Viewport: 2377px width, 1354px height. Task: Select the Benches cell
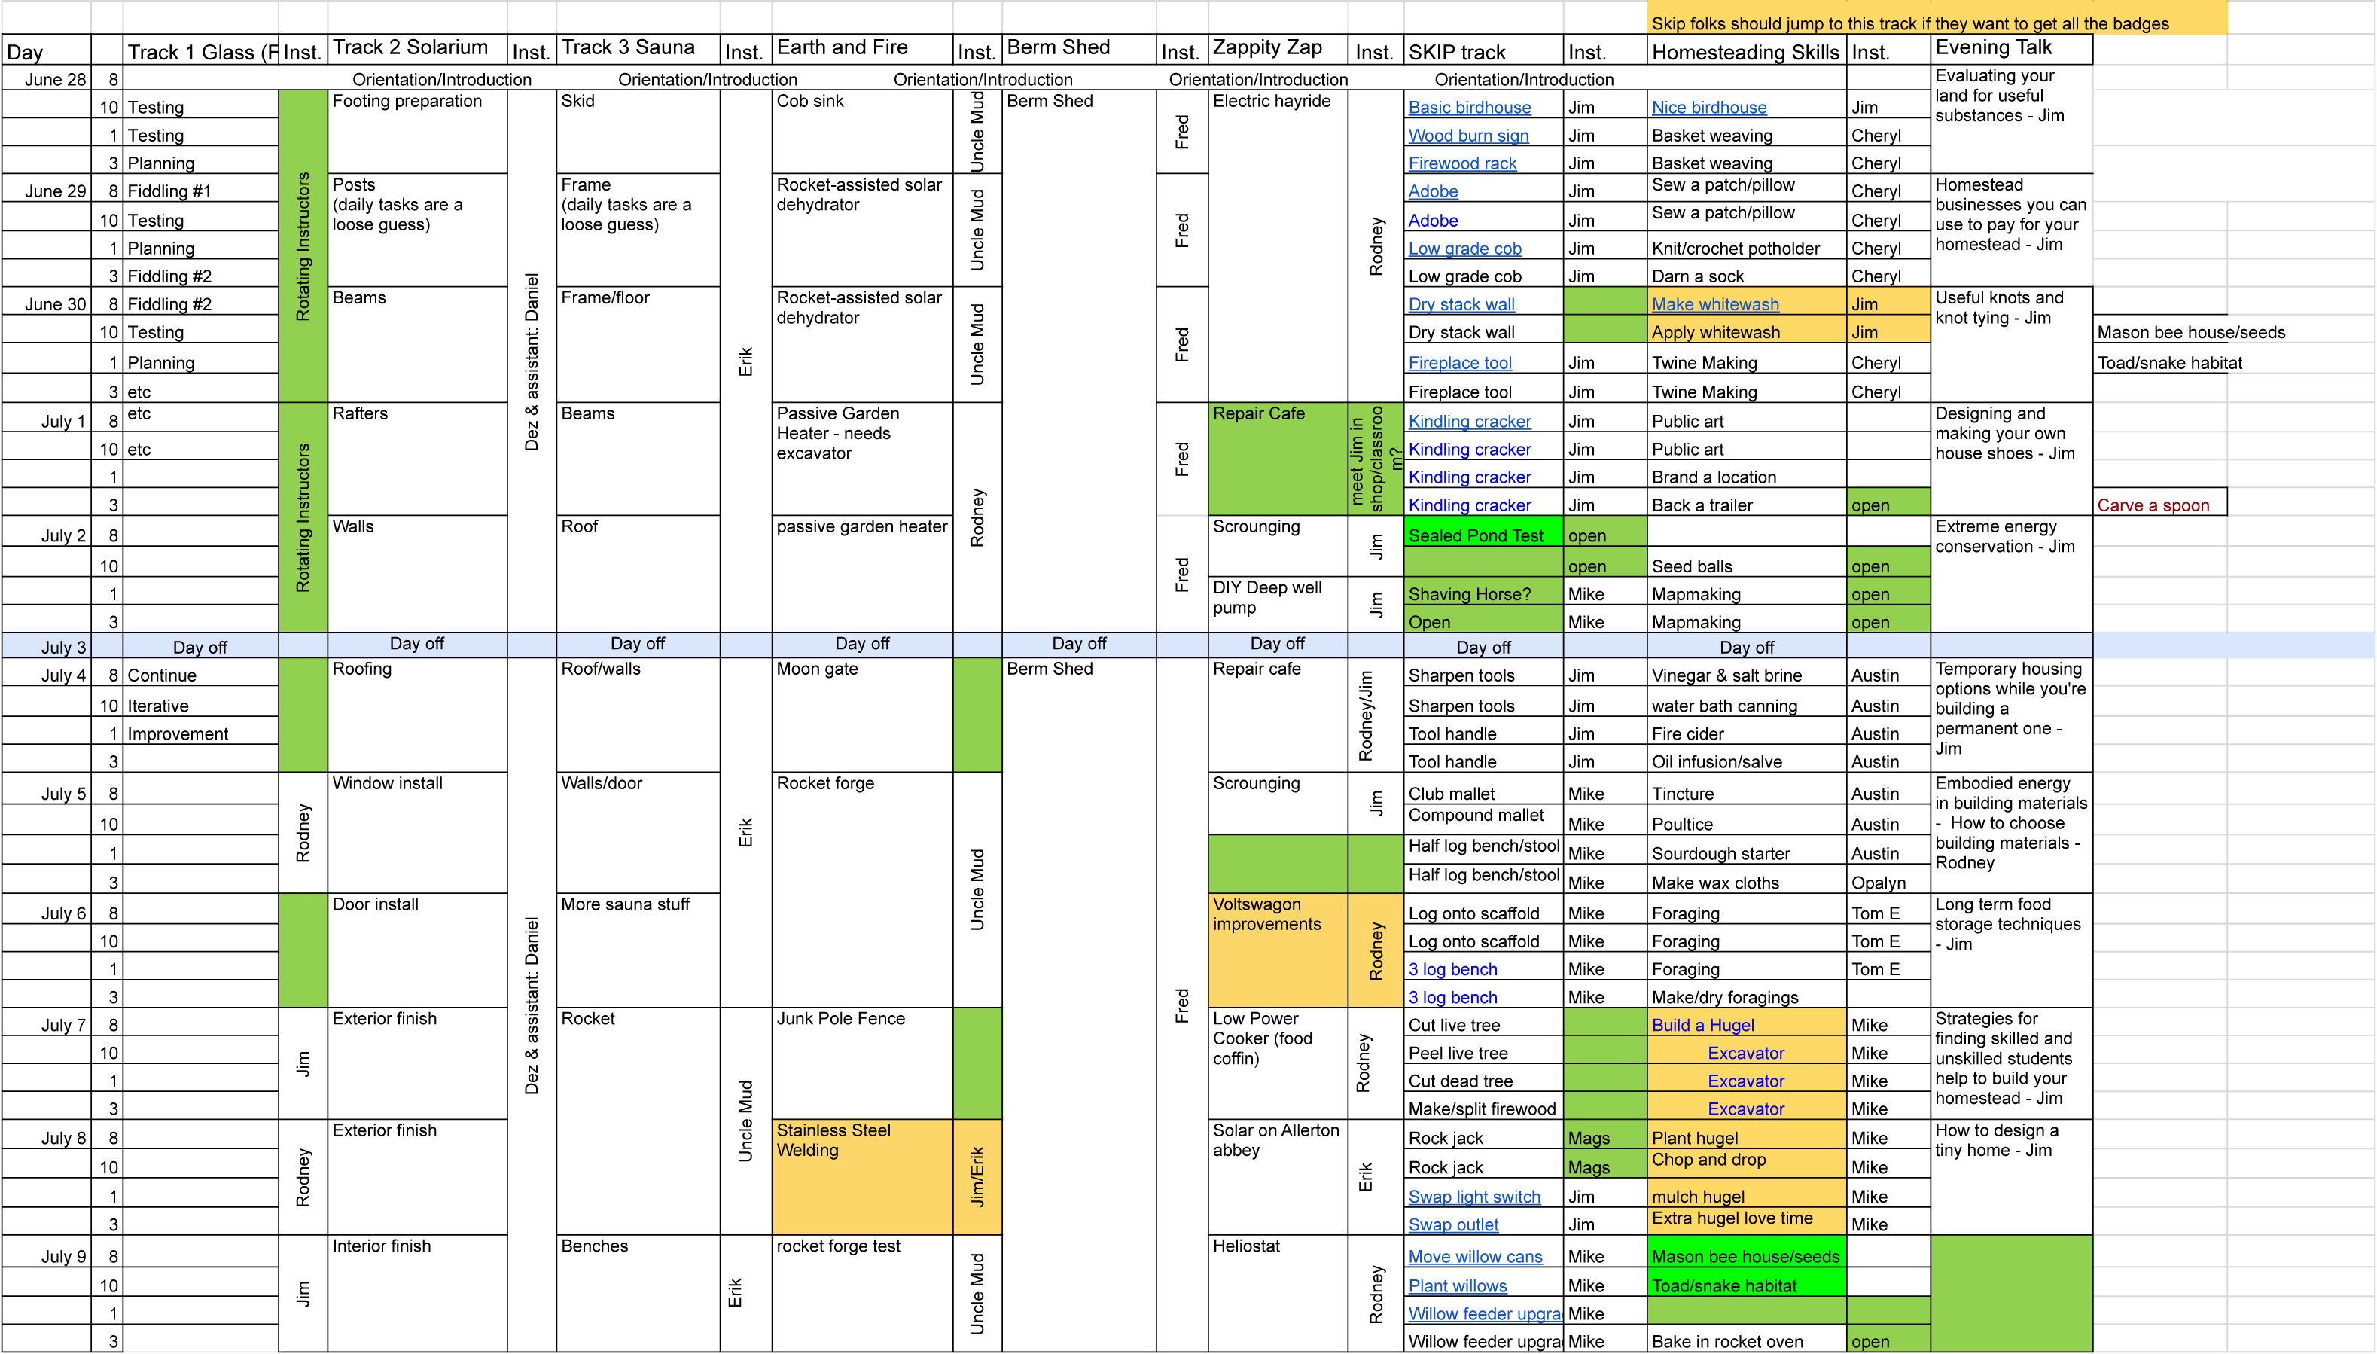click(x=638, y=1292)
